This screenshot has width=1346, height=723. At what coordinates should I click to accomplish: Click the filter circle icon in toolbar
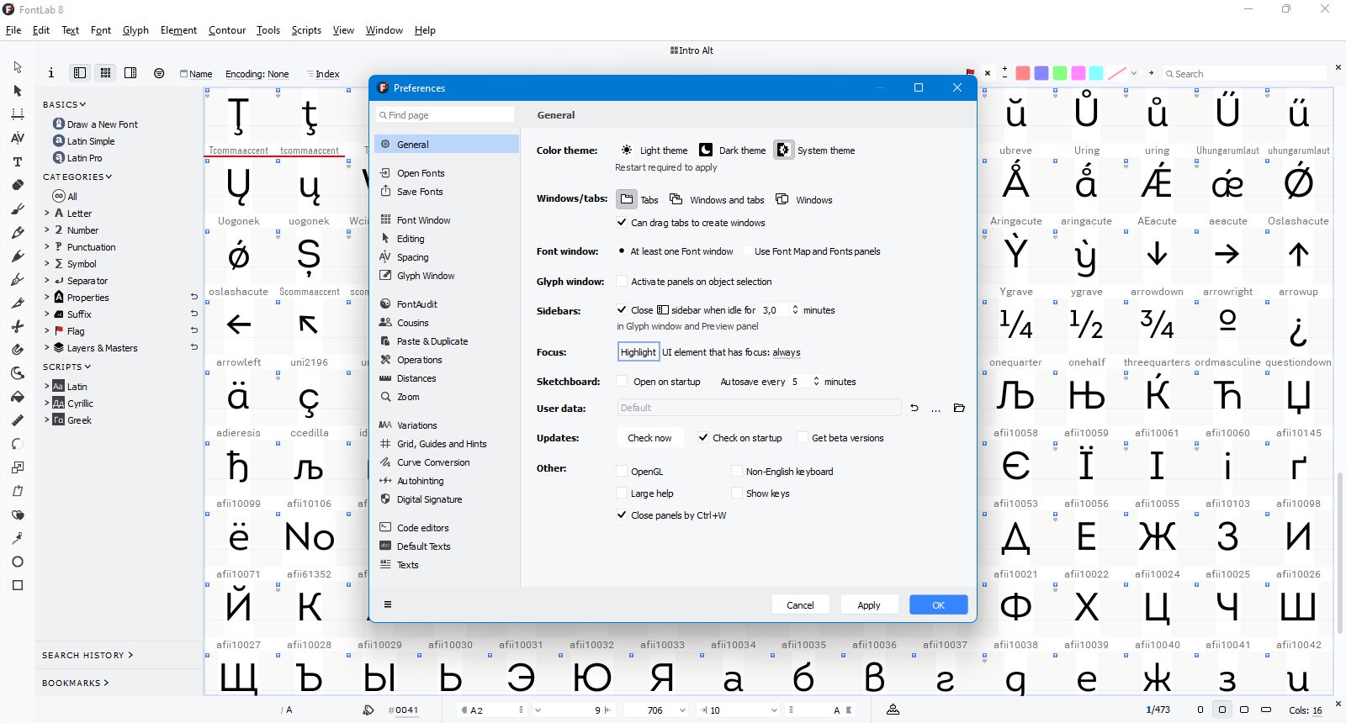click(x=159, y=73)
